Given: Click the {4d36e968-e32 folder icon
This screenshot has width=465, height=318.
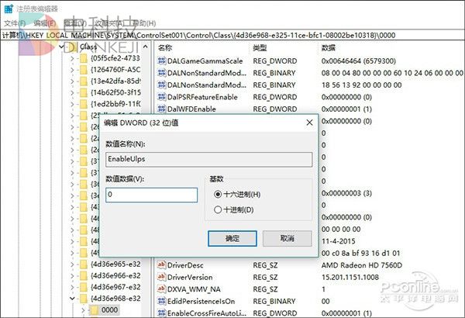Looking at the screenshot, I should [x=84, y=299].
